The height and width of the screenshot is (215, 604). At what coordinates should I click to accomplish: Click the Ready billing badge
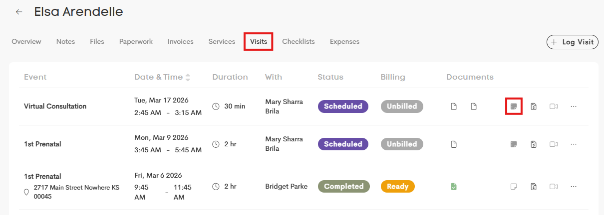397,187
